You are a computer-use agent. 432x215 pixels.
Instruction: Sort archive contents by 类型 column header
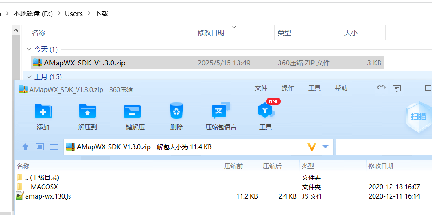(x=308, y=166)
